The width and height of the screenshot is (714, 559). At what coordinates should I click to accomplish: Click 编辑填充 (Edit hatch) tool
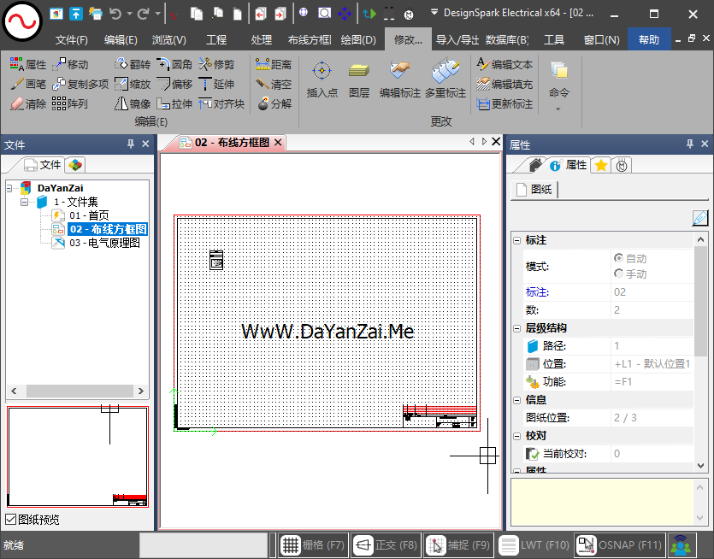[x=505, y=85]
